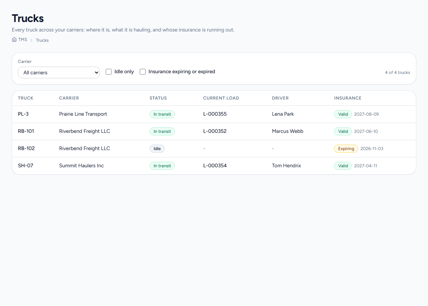
Task: Click Prairie Line Transport carrier cell
Action: coord(83,114)
